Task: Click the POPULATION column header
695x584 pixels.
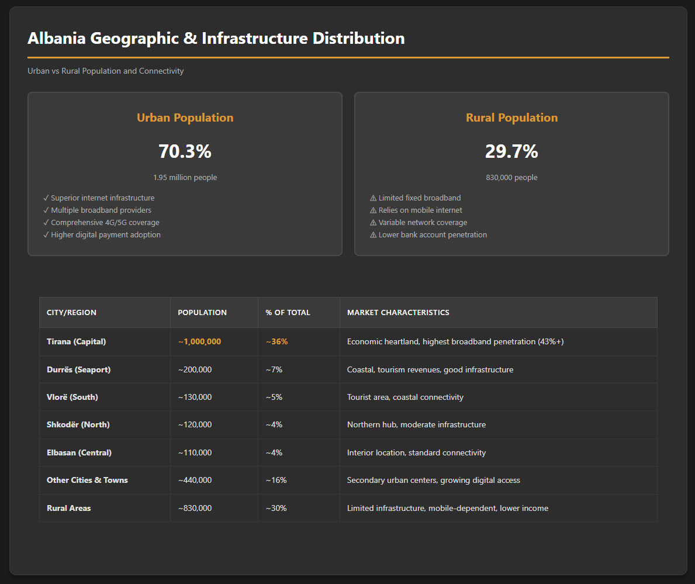Action: point(202,313)
